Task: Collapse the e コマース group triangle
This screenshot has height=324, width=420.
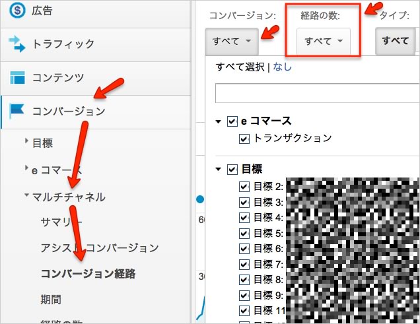Action: pos(219,122)
